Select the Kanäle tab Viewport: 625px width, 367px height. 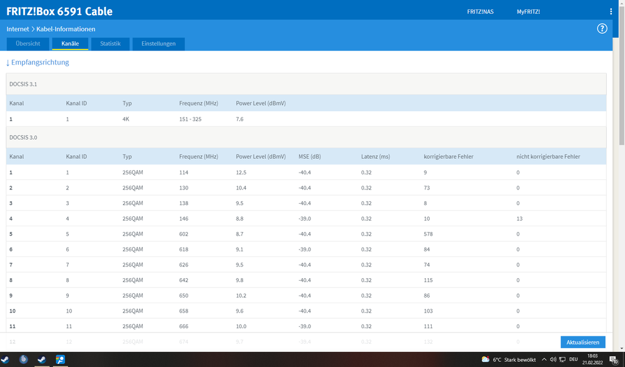(70, 44)
